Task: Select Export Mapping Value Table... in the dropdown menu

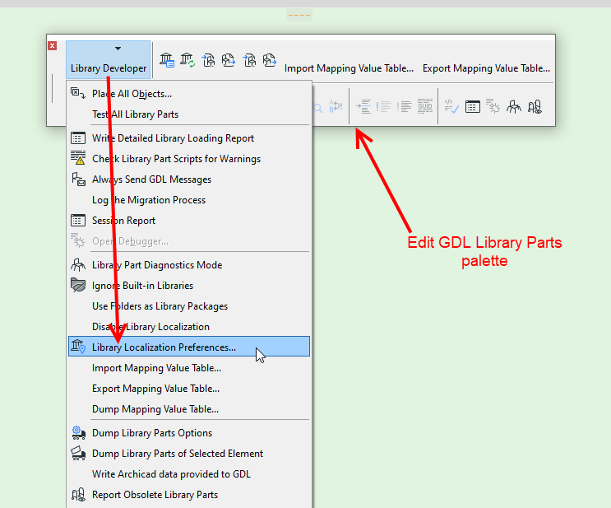Action: (189, 389)
